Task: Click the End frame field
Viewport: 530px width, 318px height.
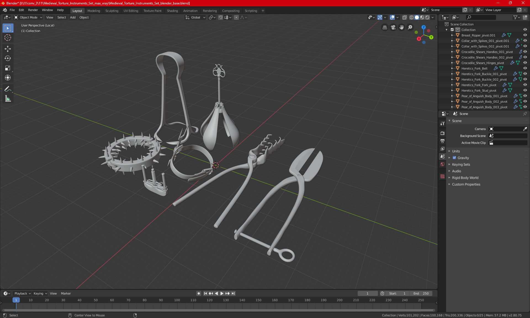Action: pyautogui.click(x=421, y=293)
